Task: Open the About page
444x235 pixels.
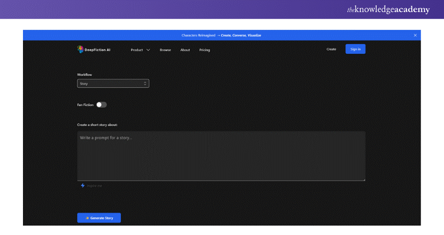Action: click(x=185, y=50)
